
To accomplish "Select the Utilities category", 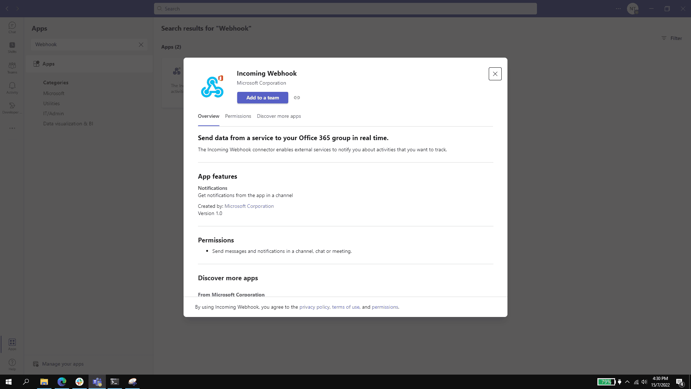I will (x=51, y=103).
